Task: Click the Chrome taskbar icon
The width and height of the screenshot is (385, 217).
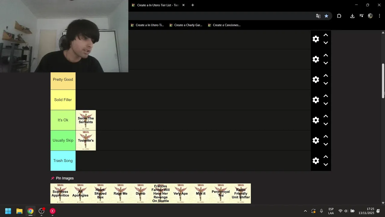Action: 30,211
